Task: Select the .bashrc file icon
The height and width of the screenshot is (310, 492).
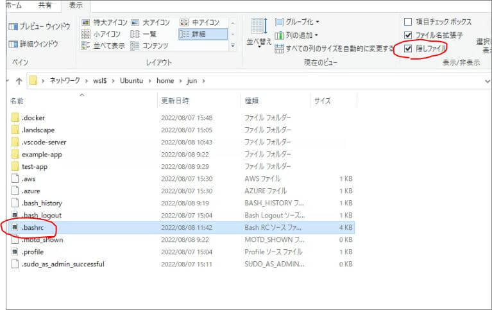Action: (15, 227)
